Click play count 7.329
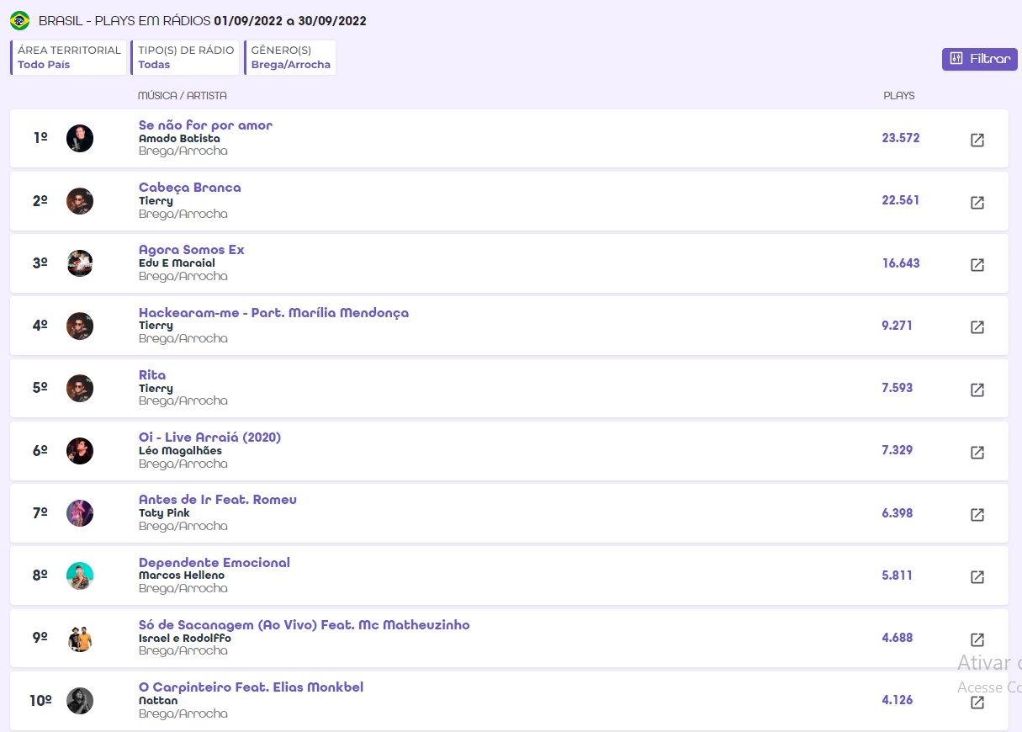This screenshot has height=732, width=1022. click(x=897, y=450)
